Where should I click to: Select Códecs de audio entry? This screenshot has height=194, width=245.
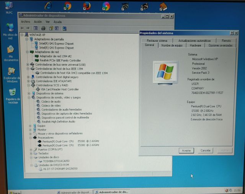click(x=51, y=101)
